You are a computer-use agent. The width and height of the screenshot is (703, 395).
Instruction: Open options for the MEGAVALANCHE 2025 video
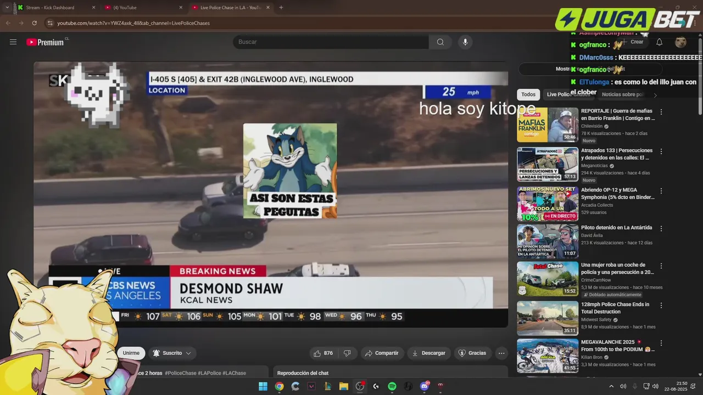(661, 343)
